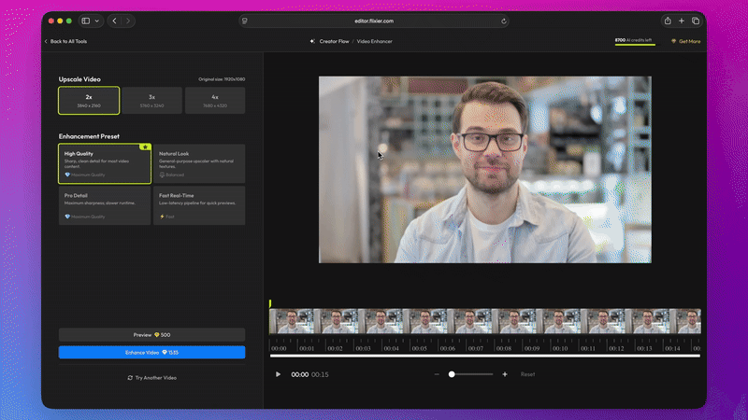Show the Safari tab overview

click(696, 21)
